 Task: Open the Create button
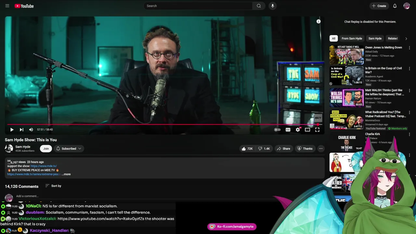point(379,6)
